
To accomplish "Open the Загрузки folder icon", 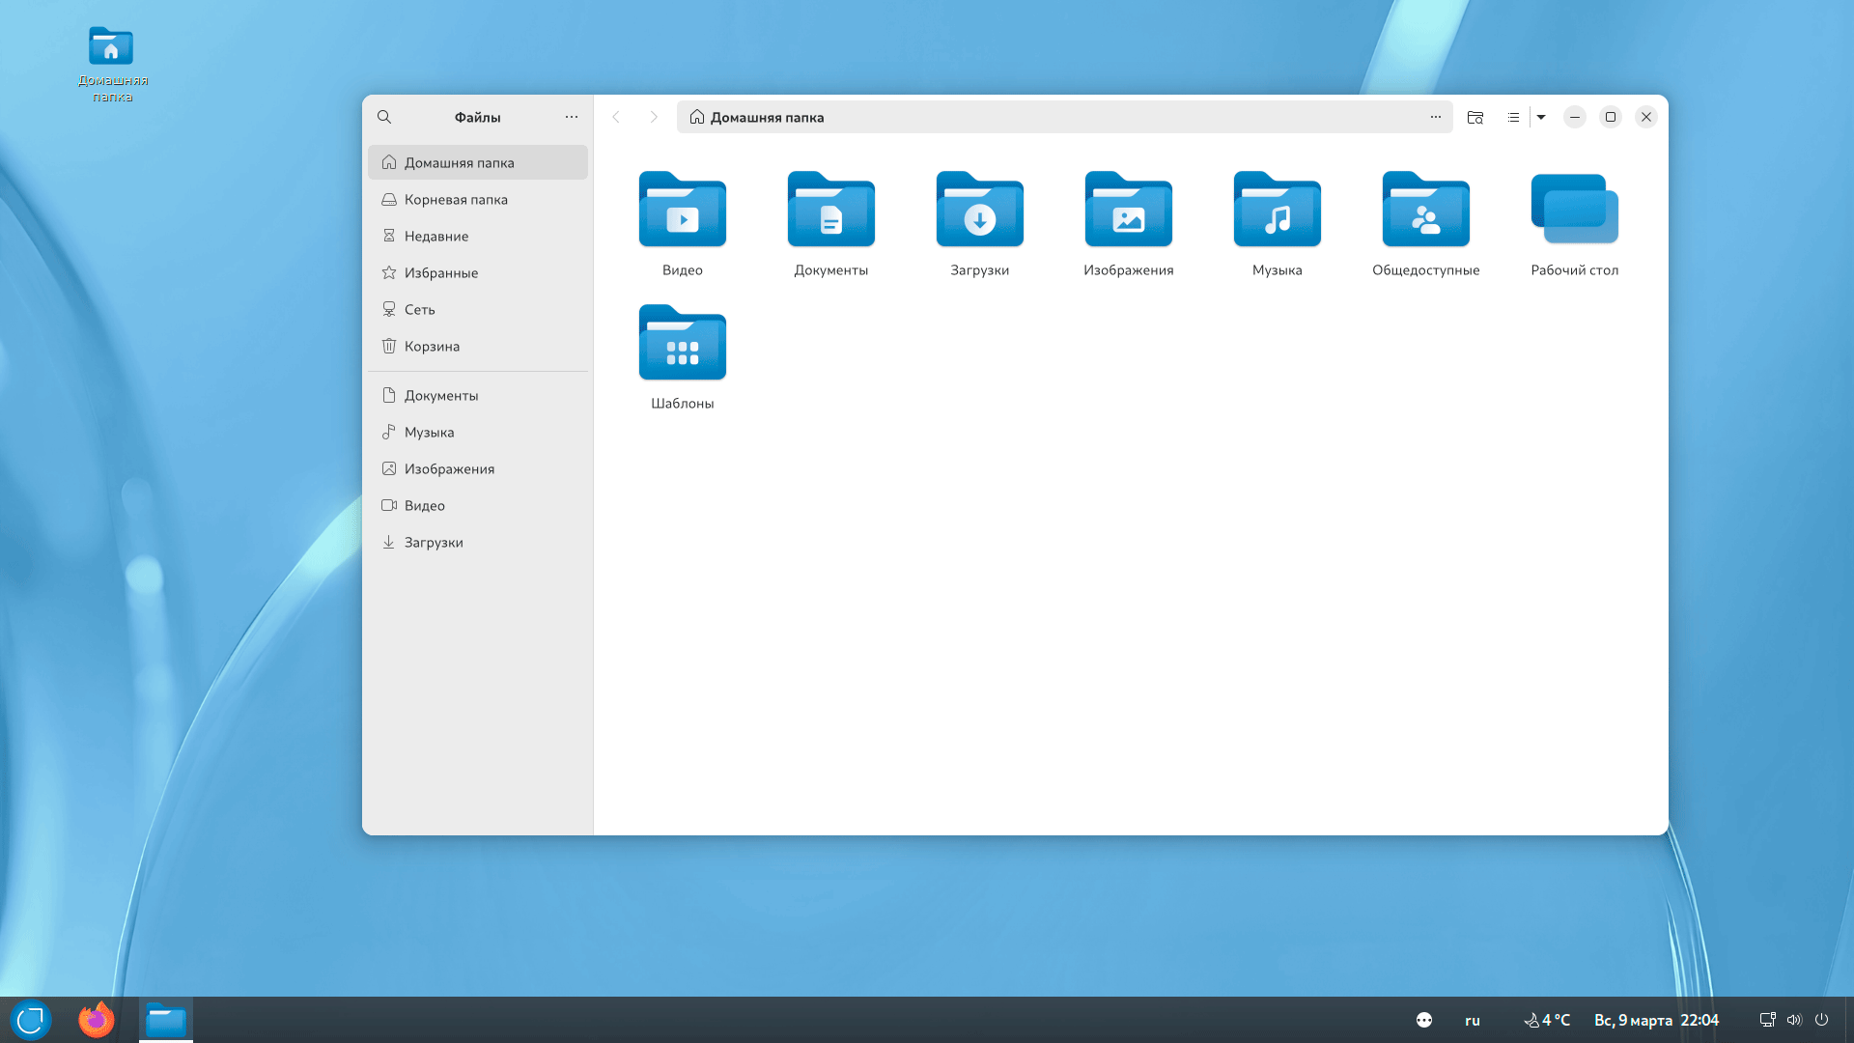I will [979, 211].
